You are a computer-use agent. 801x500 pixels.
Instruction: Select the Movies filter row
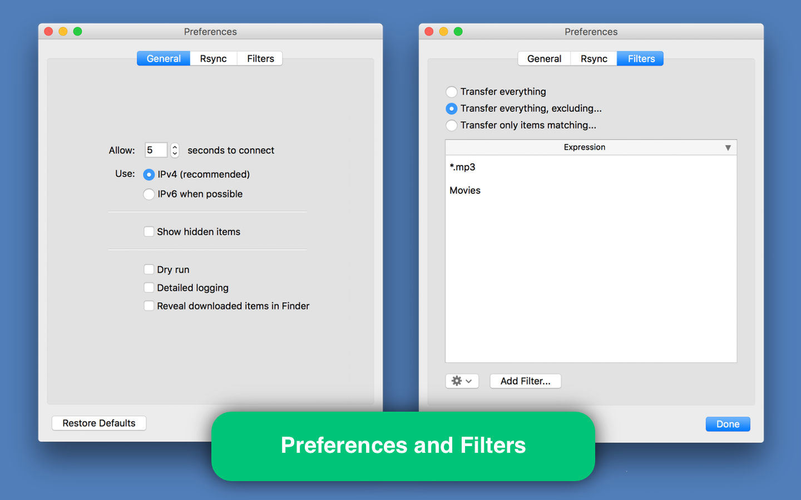(591, 190)
